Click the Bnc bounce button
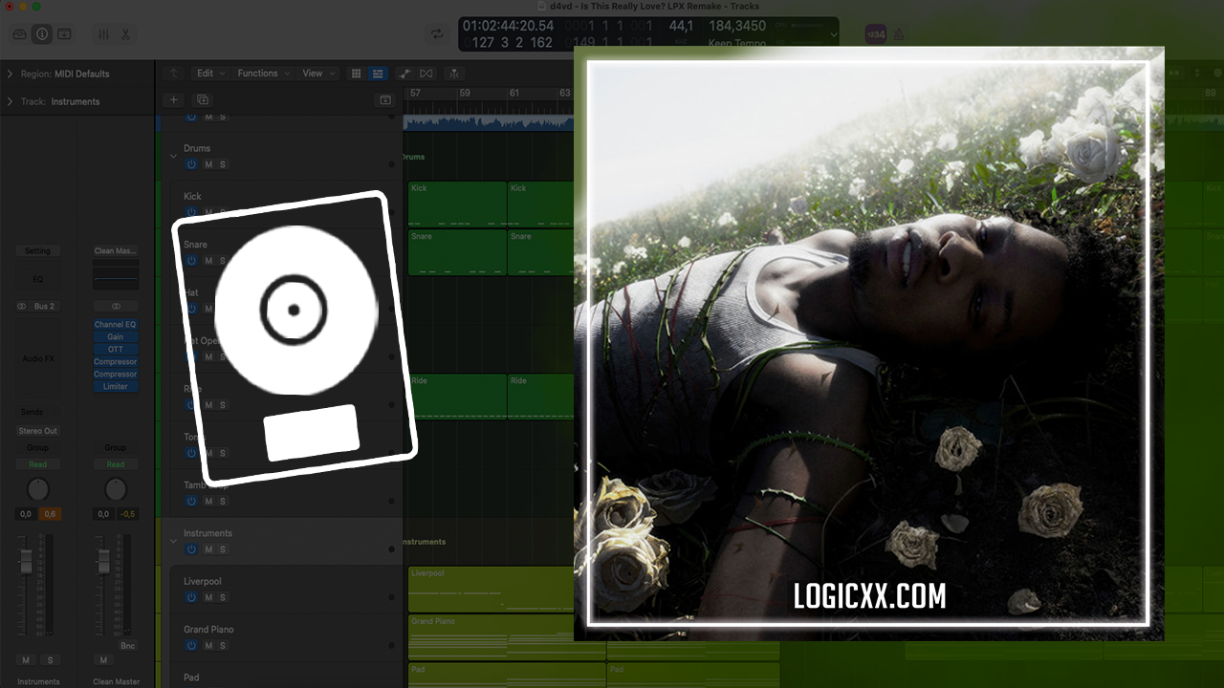 (x=127, y=646)
